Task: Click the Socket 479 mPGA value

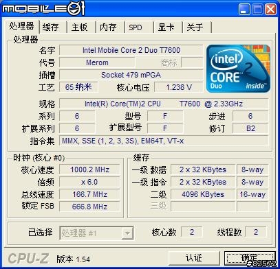Action: 131,75
